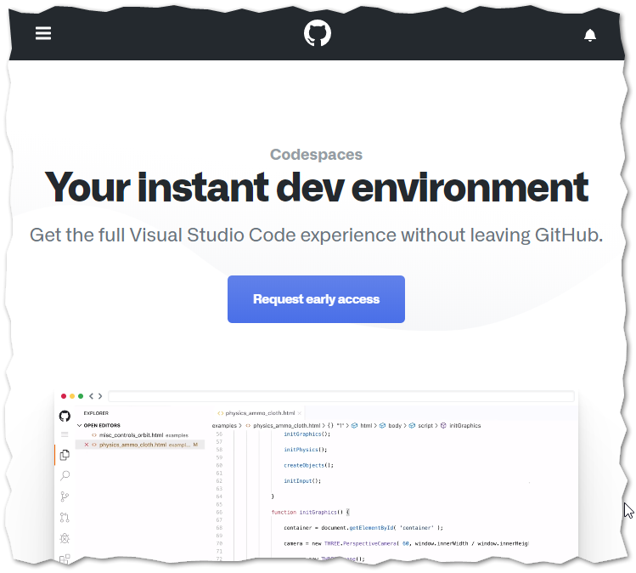Close the physics_ammo_cloth.html tab

click(x=300, y=413)
